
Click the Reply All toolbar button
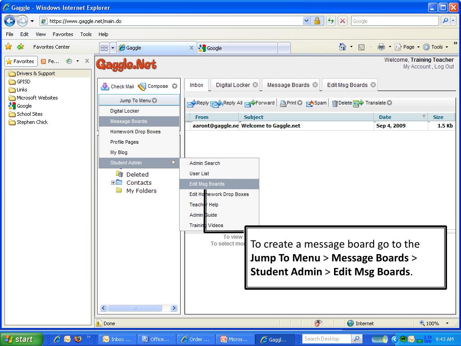pyautogui.click(x=227, y=103)
